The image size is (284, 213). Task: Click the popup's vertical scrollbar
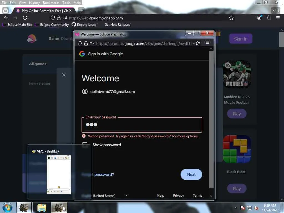pos(211,120)
